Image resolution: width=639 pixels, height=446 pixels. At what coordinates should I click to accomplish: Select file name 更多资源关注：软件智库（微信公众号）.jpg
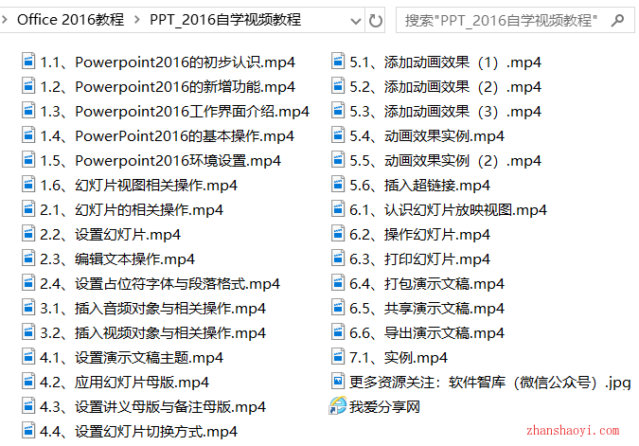(489, 382)
